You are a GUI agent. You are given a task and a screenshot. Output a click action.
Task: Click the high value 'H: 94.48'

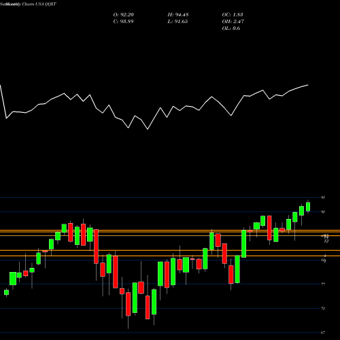tap(178, 15)
